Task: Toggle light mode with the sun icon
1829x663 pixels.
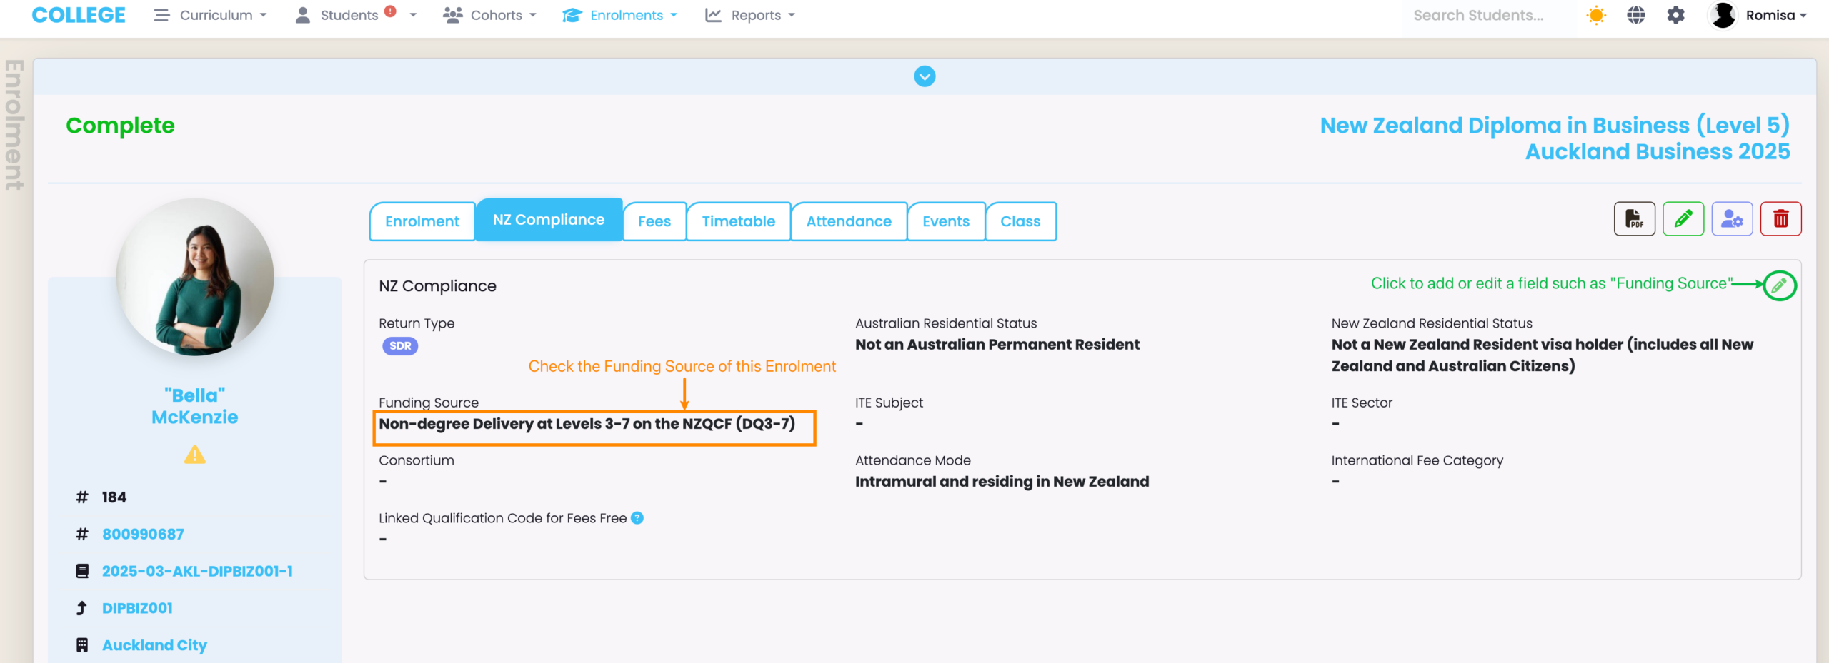Action: (x=1595, y=15)
